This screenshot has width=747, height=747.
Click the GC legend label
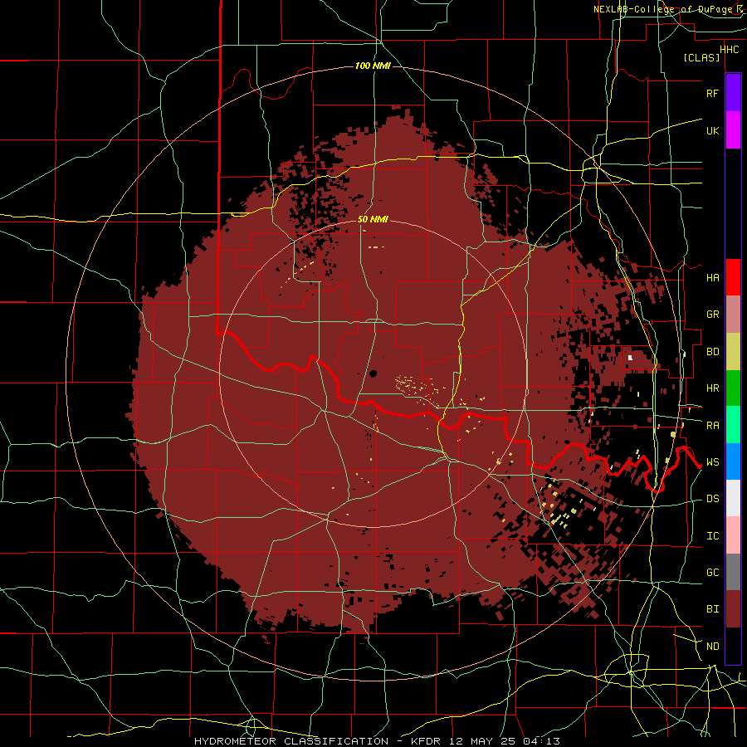tap(712, 572)
